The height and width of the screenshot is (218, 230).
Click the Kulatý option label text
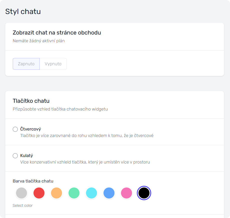click(26, 155)
